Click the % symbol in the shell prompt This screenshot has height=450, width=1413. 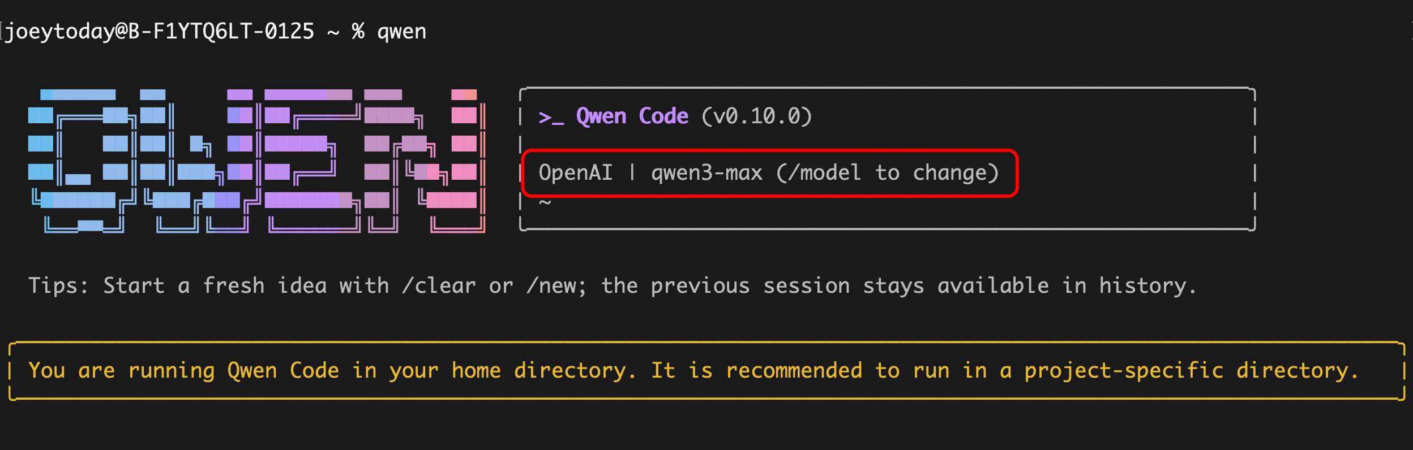pyautogui.click(x=358, y=31)
